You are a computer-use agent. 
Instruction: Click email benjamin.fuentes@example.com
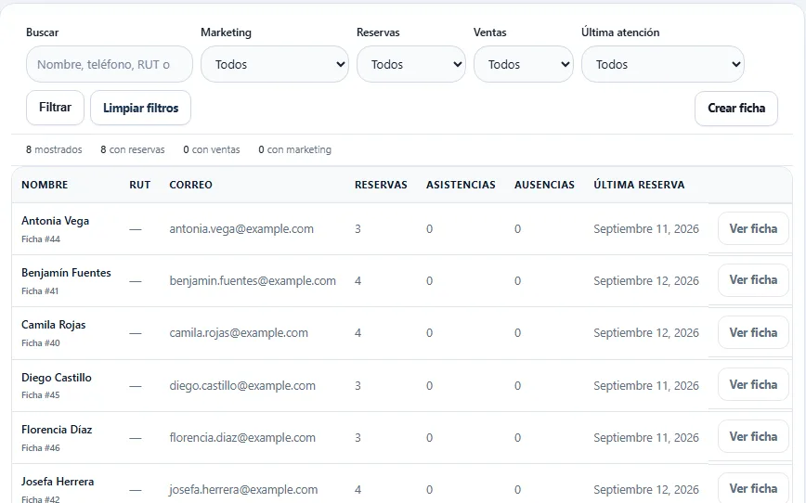[253, 281]
